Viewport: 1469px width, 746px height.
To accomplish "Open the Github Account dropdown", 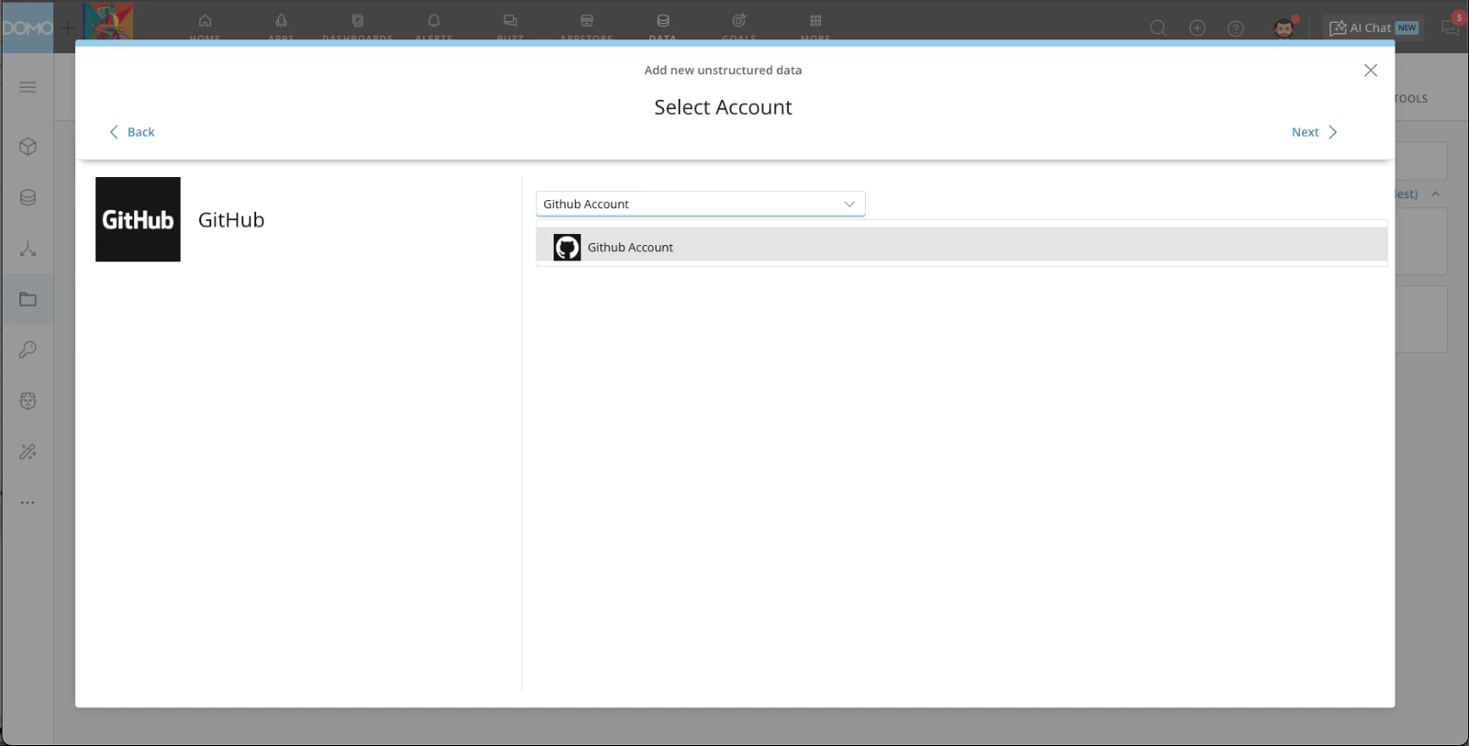I will [x=701, y=204].
